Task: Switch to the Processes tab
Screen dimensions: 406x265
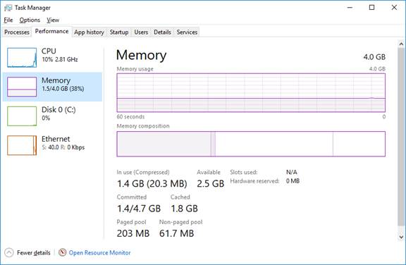Action: (17, 32)
